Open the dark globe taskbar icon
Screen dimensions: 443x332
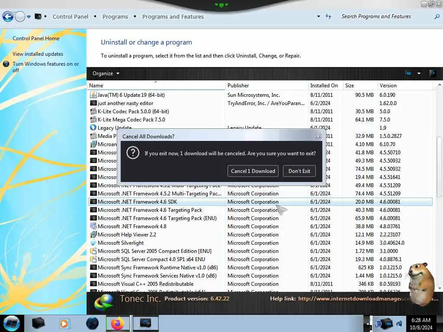coord(92,323)
